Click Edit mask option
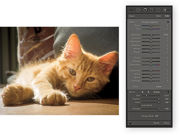The height and width of the screenshot is (135, 180). (167, 16)
